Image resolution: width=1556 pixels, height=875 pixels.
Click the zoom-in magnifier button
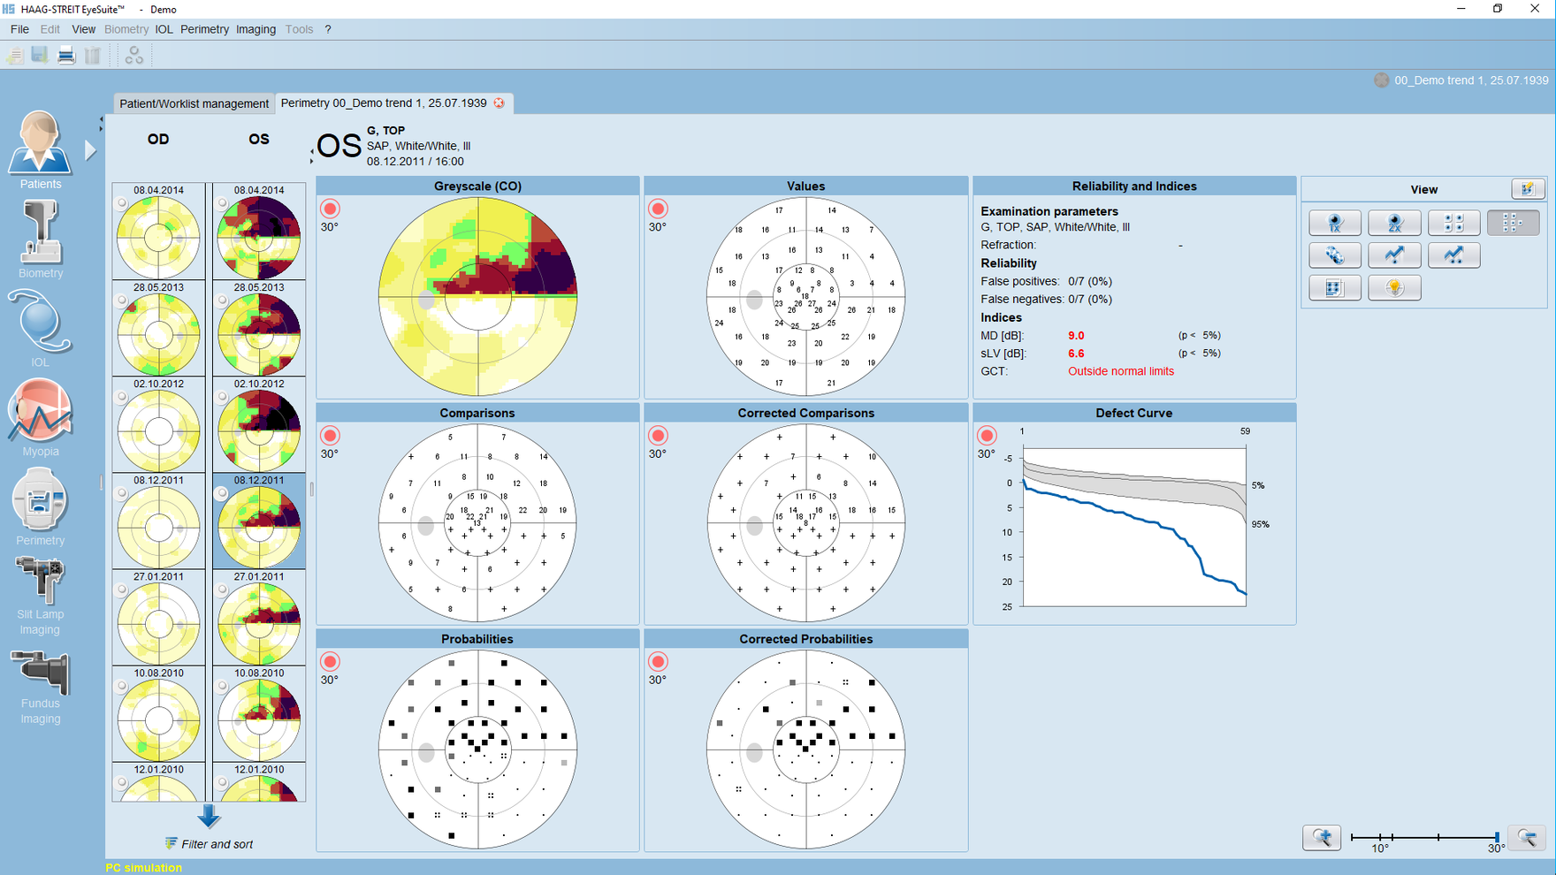[x=1322, y=837]
